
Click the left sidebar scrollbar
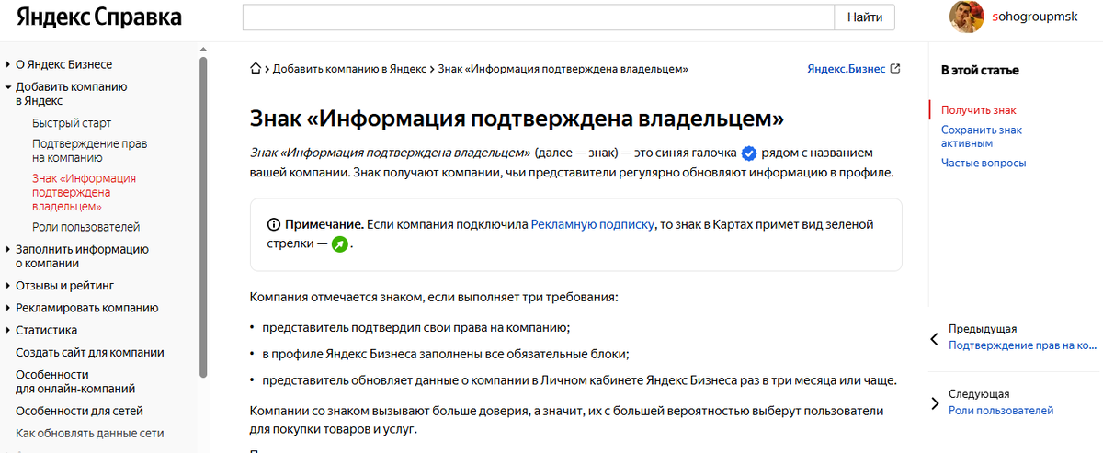tap(203, 218)
